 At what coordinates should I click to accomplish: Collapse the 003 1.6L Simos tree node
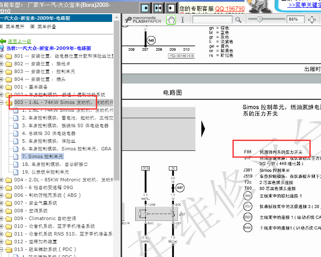tap(1, 102)
